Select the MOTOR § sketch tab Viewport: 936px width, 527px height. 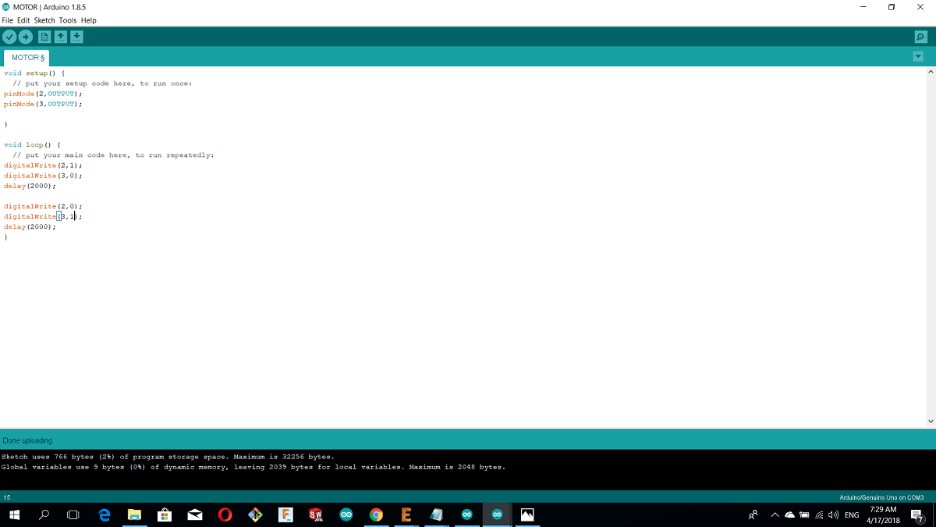(x=27, y=58)
